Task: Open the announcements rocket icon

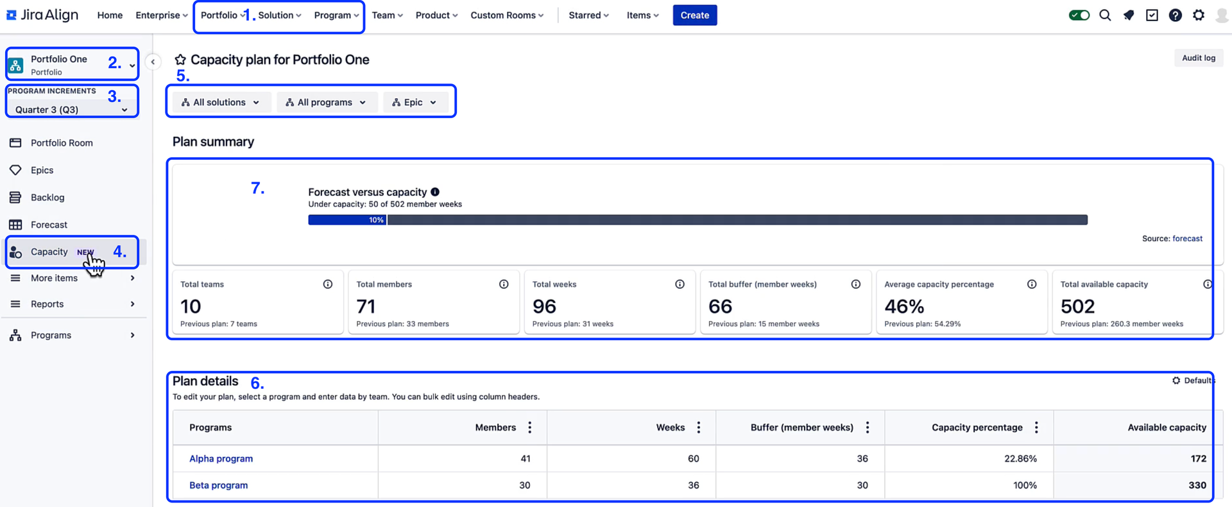Action: [x=1129, y=15]
